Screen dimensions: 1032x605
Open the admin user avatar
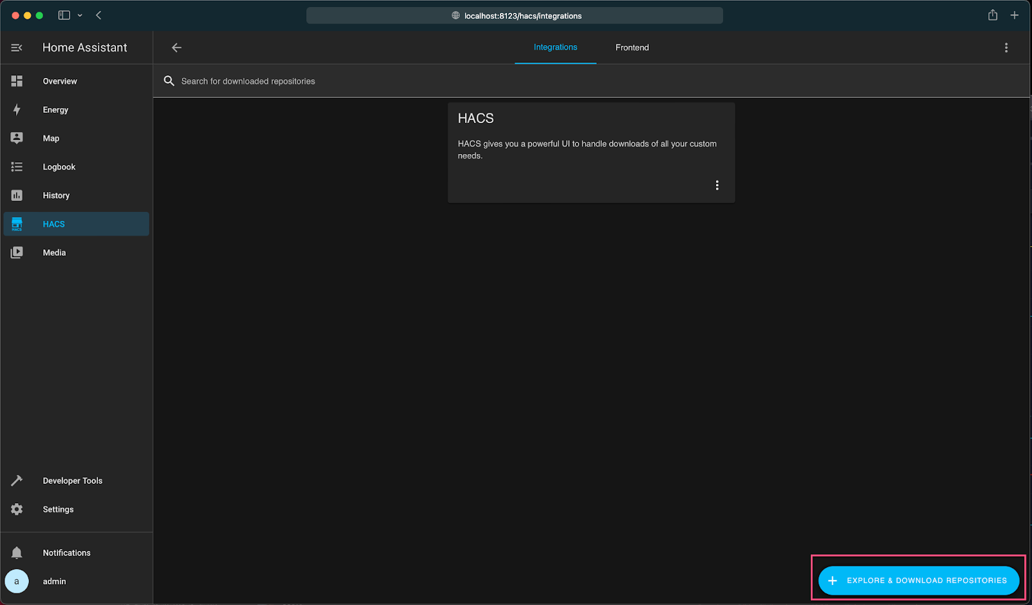tap(17, 581)
